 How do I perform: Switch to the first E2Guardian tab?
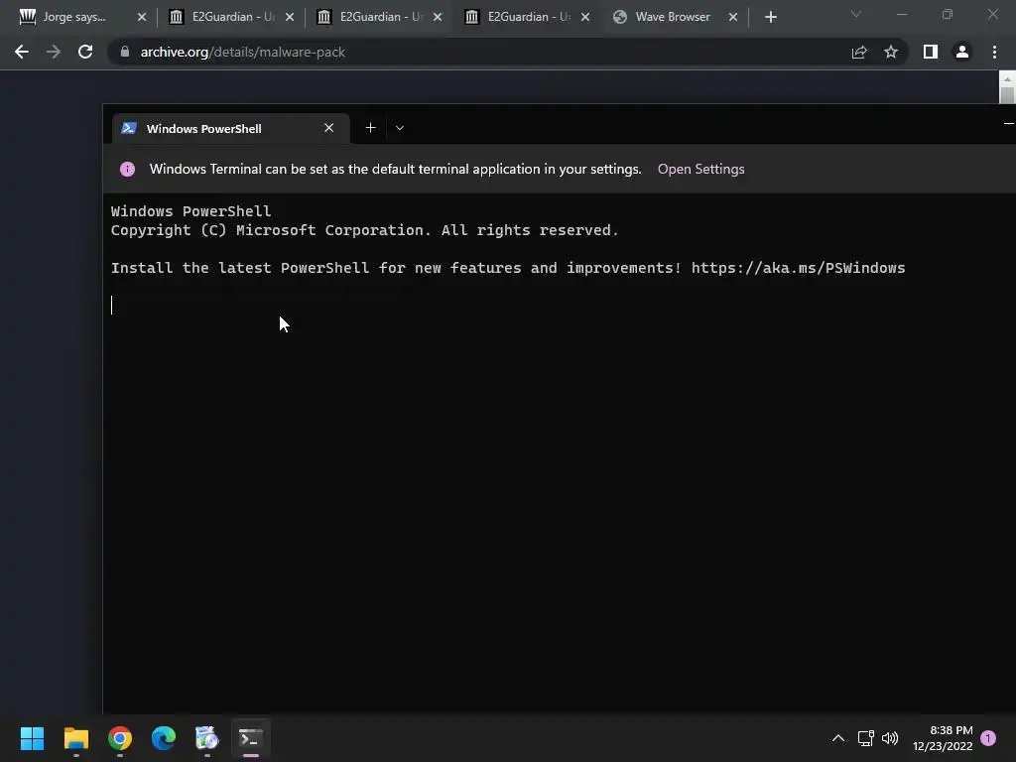coord(223,17)
